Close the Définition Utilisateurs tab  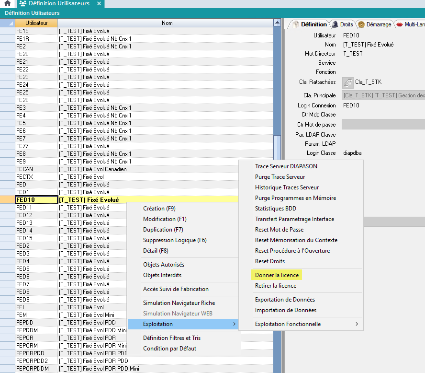(x=99, y=3)
